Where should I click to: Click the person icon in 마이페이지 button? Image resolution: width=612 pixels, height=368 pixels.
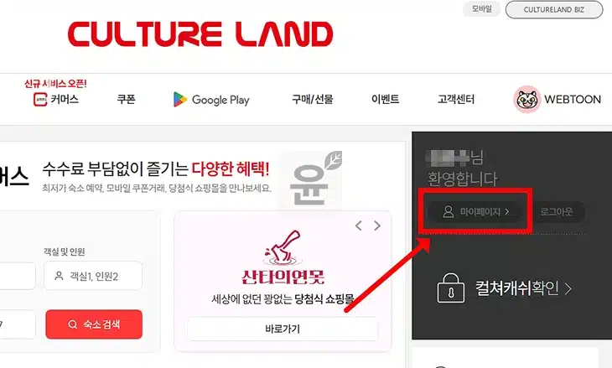(448, 211)
